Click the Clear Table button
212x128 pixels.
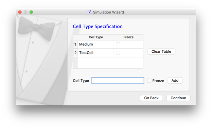pos(161,51)
